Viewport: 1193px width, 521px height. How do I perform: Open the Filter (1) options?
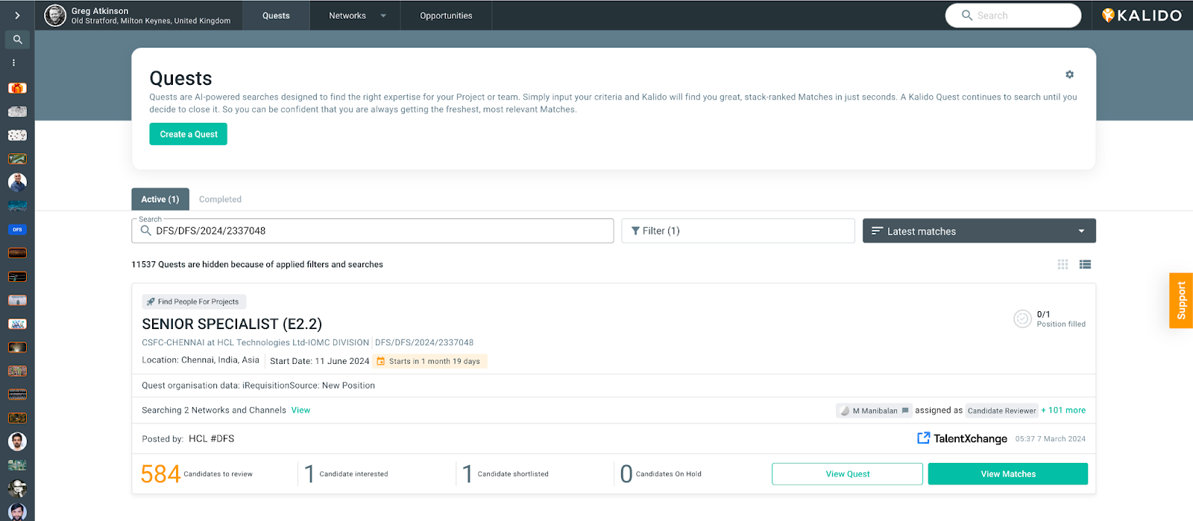pos(737,231)
